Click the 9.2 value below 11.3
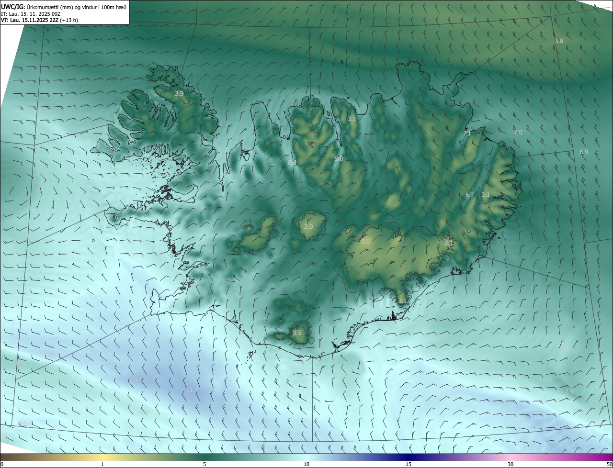Image resolution: width=613 pixels, height=468 pixels. pyautogui.click(x=143, y=412)
